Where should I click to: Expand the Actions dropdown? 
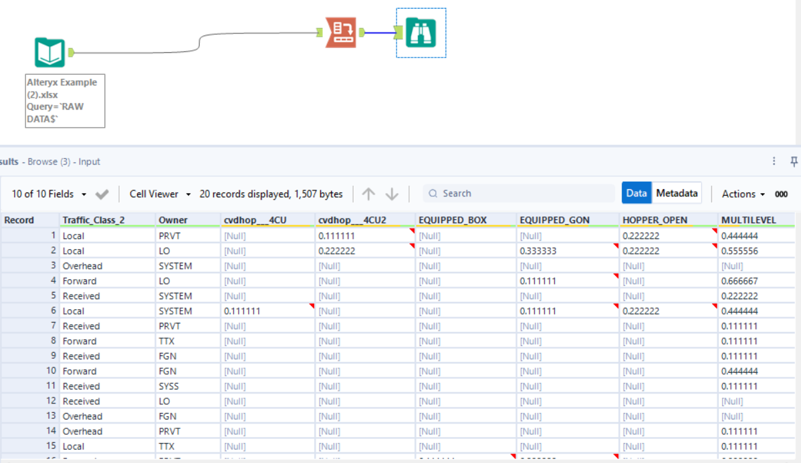742,194
